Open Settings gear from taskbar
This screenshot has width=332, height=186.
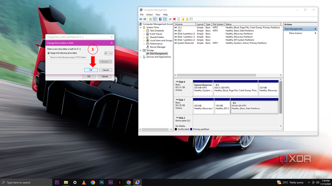click(x=75, y=183)
